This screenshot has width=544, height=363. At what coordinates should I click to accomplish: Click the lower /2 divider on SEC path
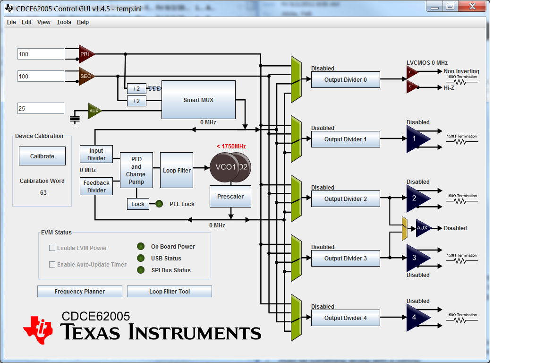[x=136, y=101]
